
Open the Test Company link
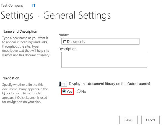click(12, 6)
